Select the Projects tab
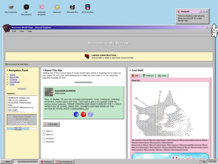Viewport: 218px width, 164px height. pos(148,76)
